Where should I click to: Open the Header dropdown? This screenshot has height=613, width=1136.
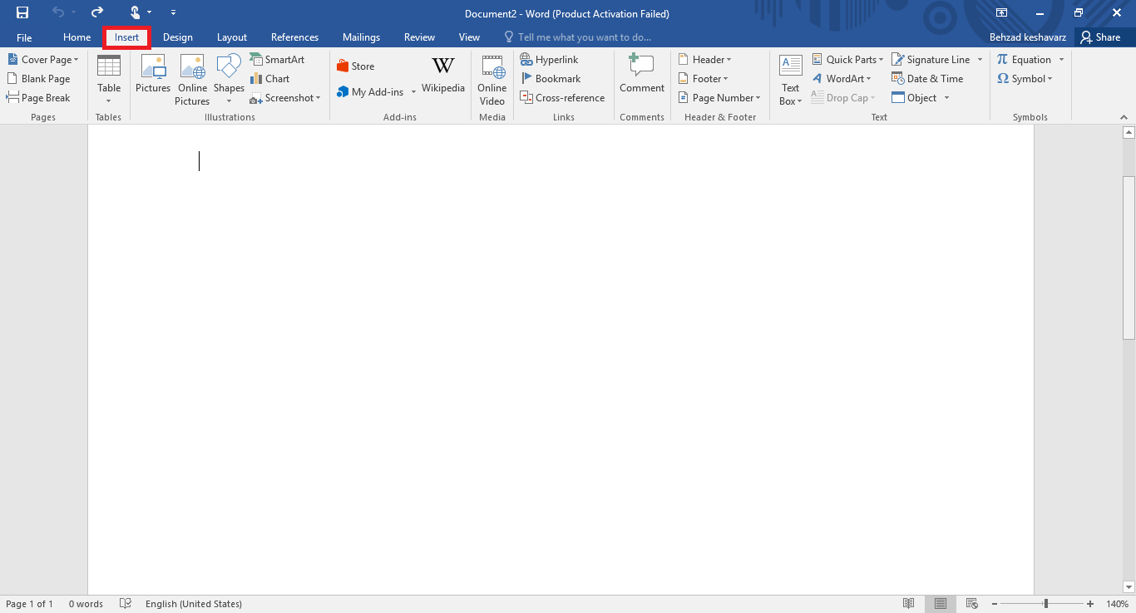(x=705, y=60)
